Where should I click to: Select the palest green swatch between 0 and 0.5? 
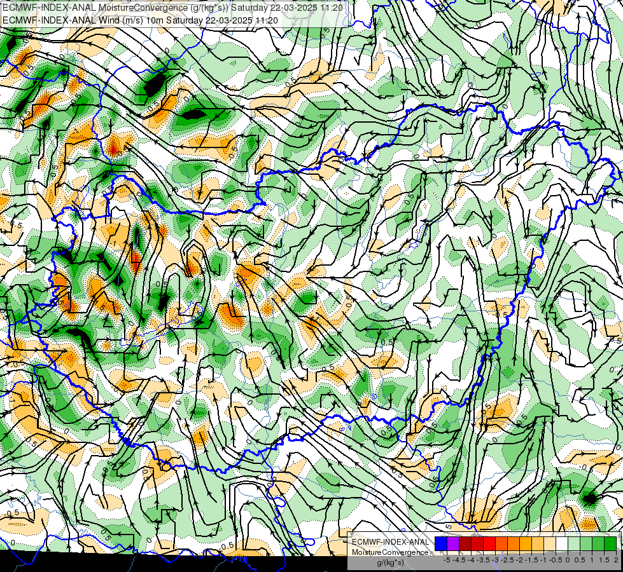click(x=574, y=543)
